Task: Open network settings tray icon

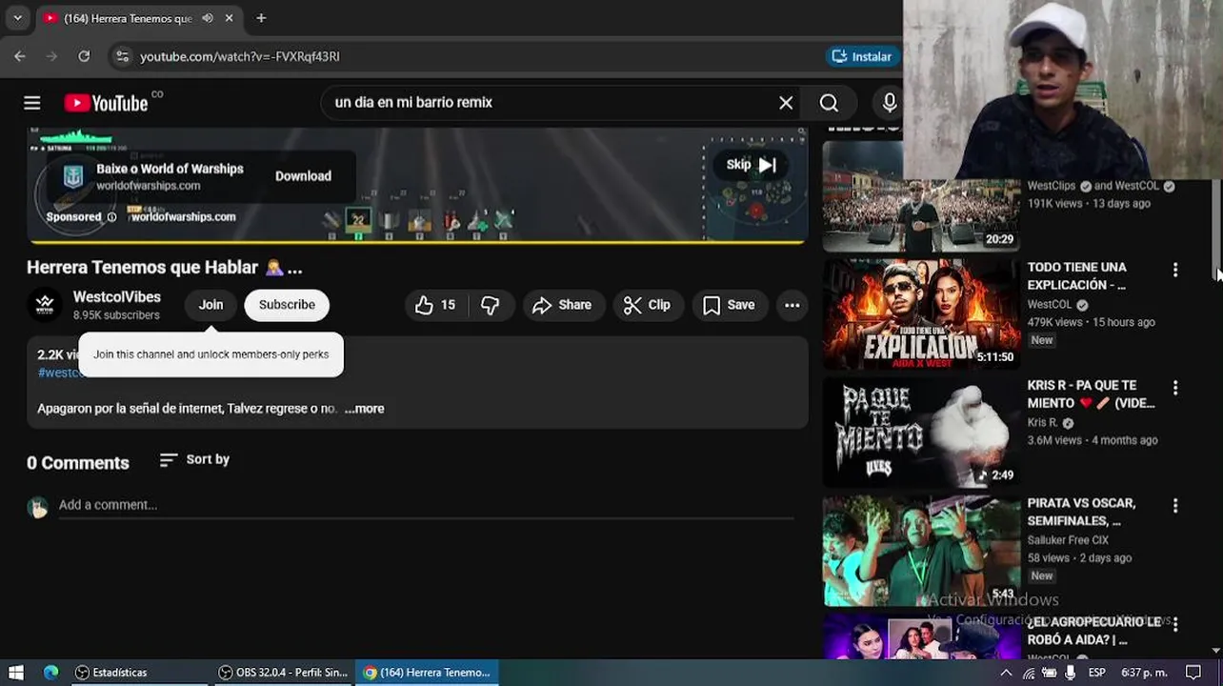Action: tap(1029, 673)
